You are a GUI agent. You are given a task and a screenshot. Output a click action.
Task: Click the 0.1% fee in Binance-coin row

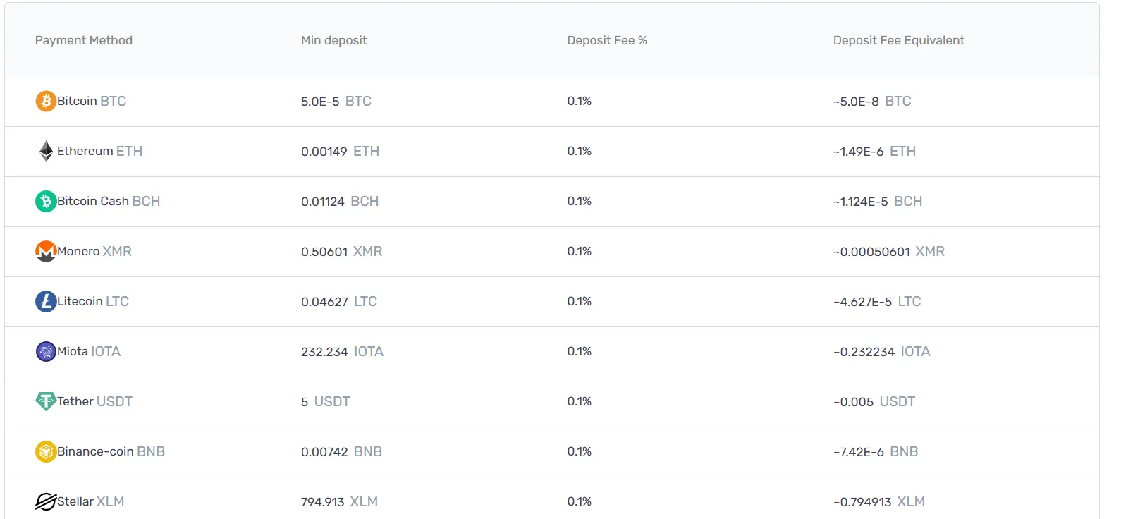click(580, 451)
